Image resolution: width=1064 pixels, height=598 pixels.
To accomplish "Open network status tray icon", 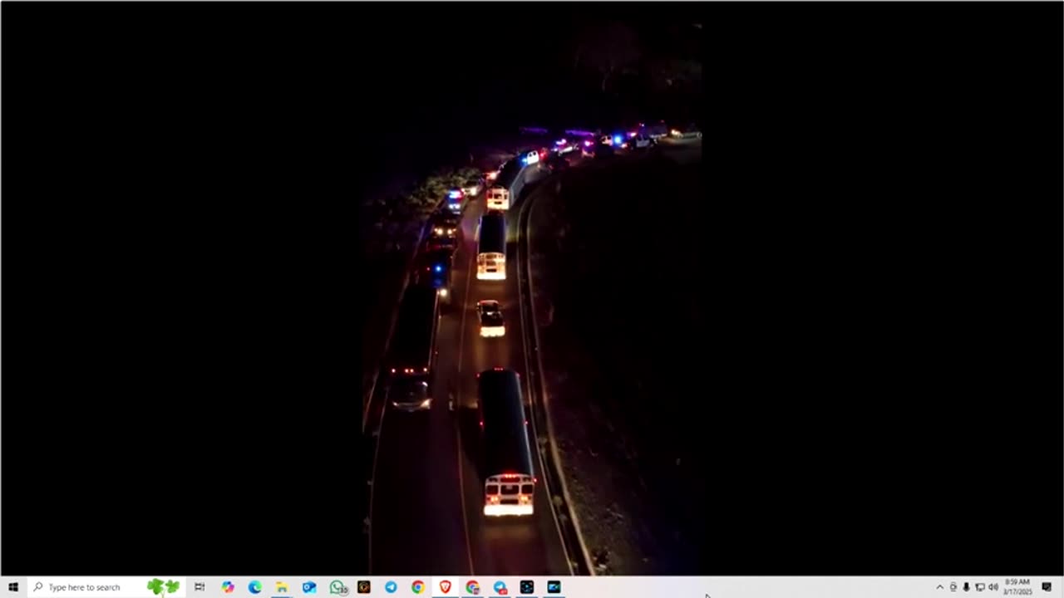I will click(979, 587).
